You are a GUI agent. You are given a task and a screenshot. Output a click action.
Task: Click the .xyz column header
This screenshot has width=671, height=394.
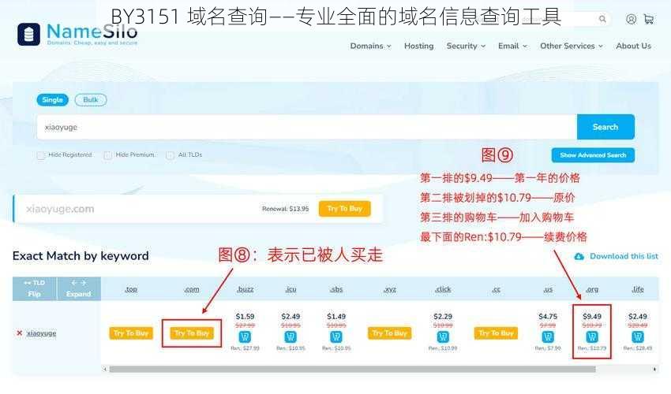click(389, 289)
